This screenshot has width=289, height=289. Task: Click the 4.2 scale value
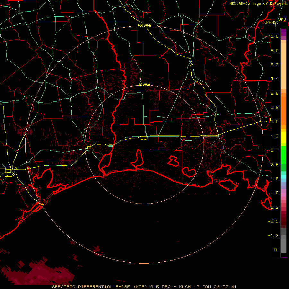pos(275,136)
